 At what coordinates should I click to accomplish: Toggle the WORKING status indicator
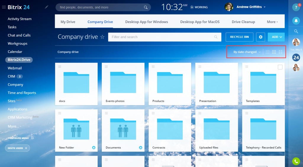pyautogui.click(x=199, y=7)
